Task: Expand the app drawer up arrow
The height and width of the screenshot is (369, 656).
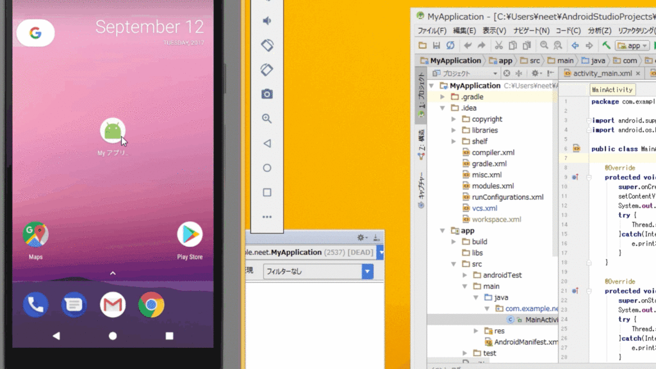Action: click(113, 273)
